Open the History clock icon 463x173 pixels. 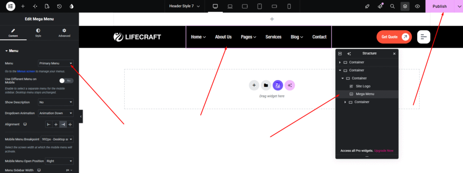59,6
